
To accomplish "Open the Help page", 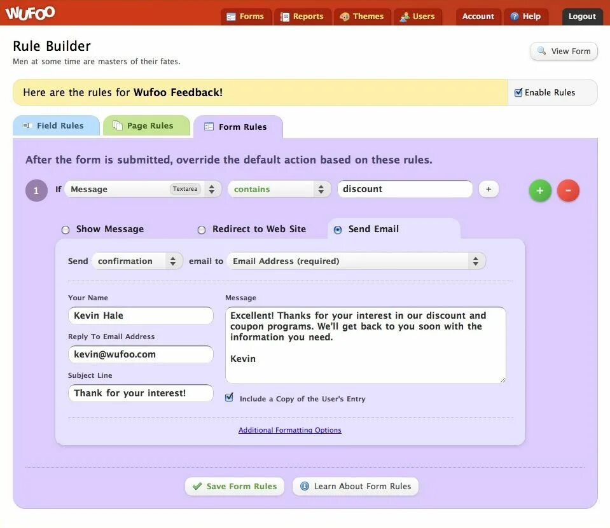I will coord(526,17).
